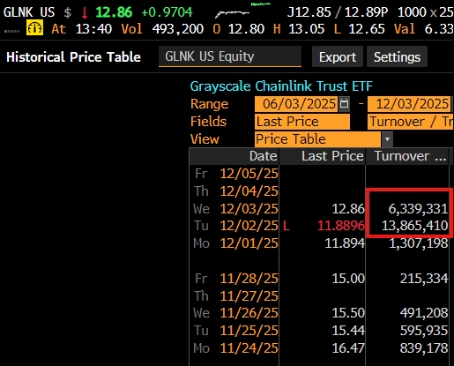Sort by the Turnover column header
The width and height of the screenshot is (454, 366).
click(407, 156)
